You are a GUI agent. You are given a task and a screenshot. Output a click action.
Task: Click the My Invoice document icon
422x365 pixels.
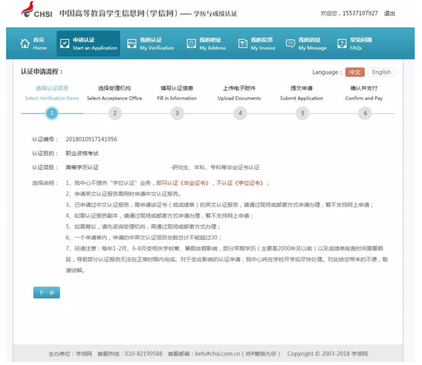pyautogui.click(x=243, y=44)
